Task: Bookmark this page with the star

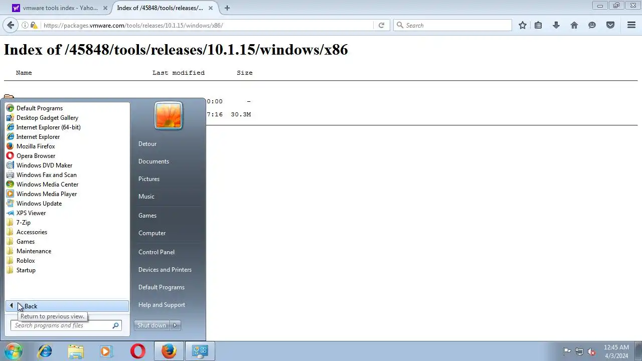Action: click(523, 25)
